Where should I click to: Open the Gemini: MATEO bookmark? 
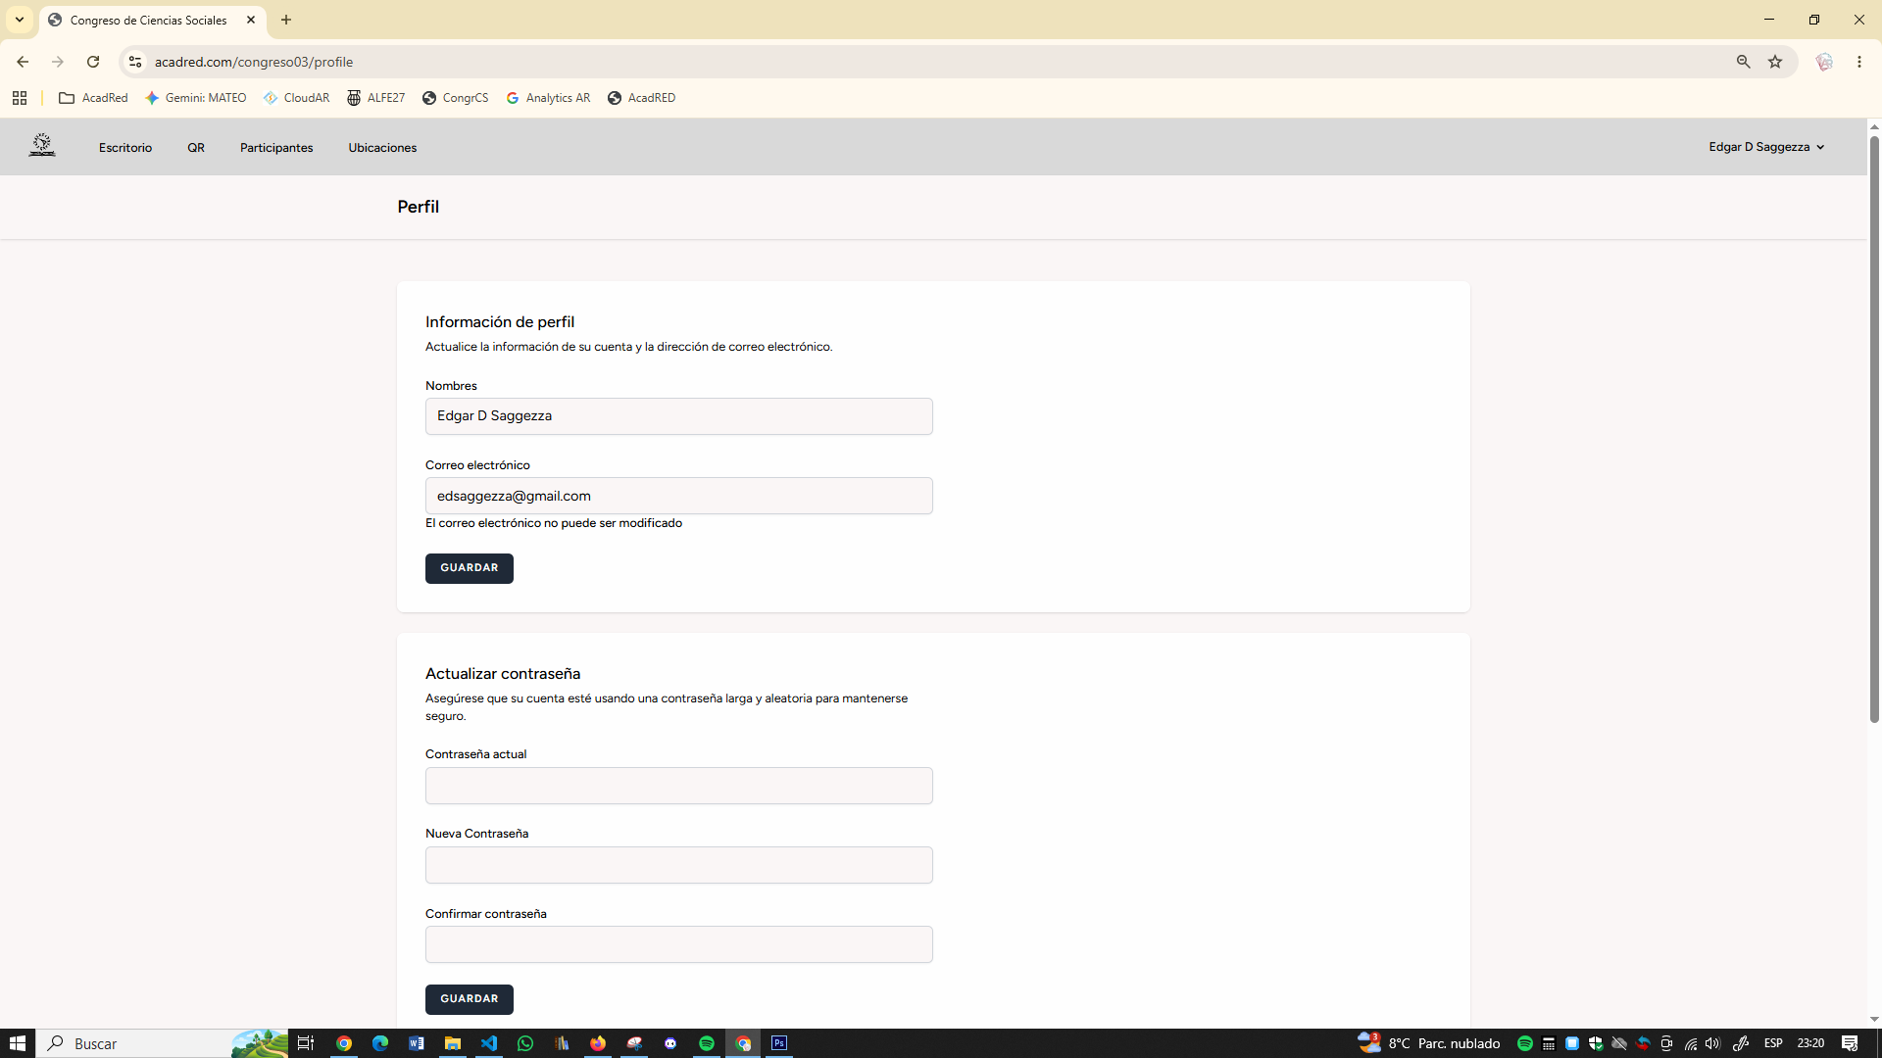[196, 98]
